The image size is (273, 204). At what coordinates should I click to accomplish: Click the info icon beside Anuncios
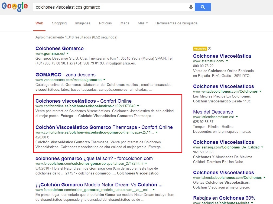coord(210,49)
